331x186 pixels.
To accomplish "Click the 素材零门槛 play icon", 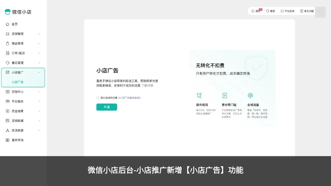I will click(x=225, y=95).
